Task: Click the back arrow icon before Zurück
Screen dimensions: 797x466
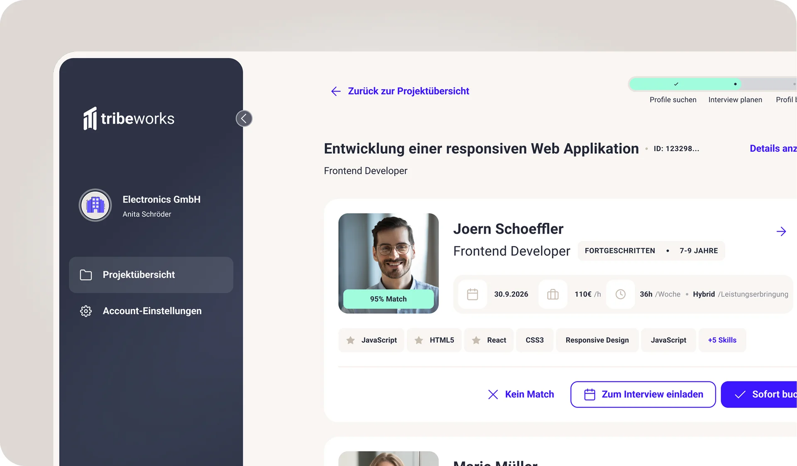Action: tap(336, 91)
